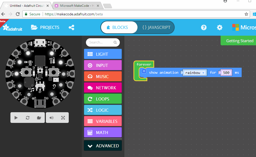
Task: Expand the ADVANCED toolbox section
Action: 103,146
